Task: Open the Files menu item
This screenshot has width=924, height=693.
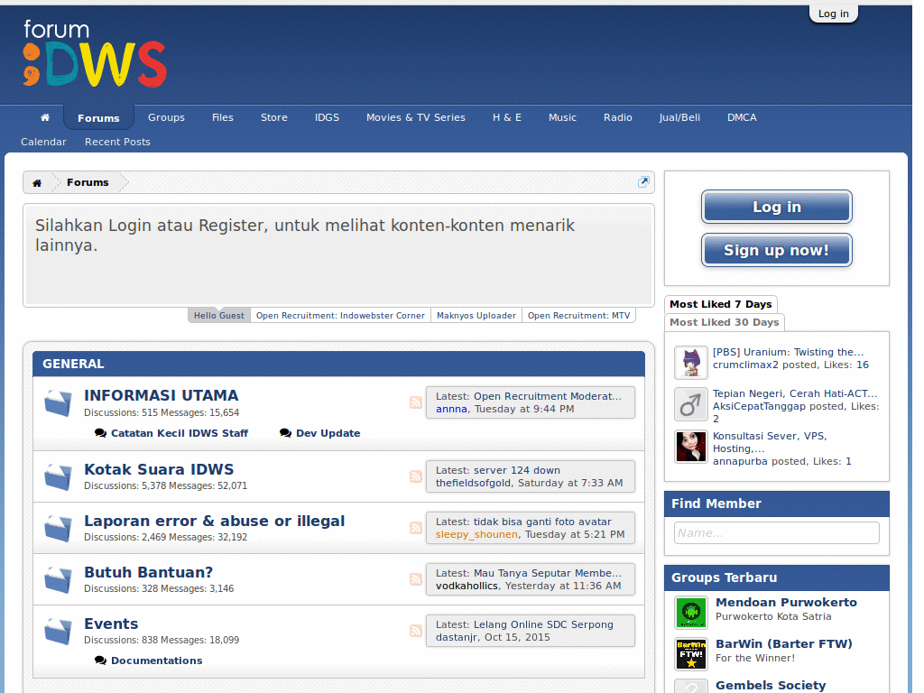Action: tap(223, 117)
